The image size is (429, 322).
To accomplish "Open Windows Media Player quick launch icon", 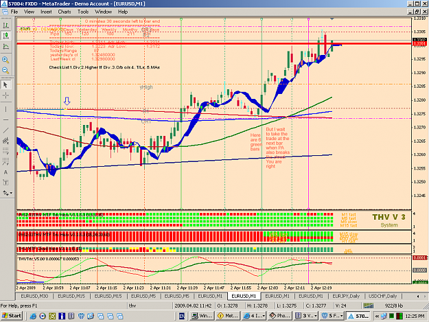I will [x=43, y=316].
